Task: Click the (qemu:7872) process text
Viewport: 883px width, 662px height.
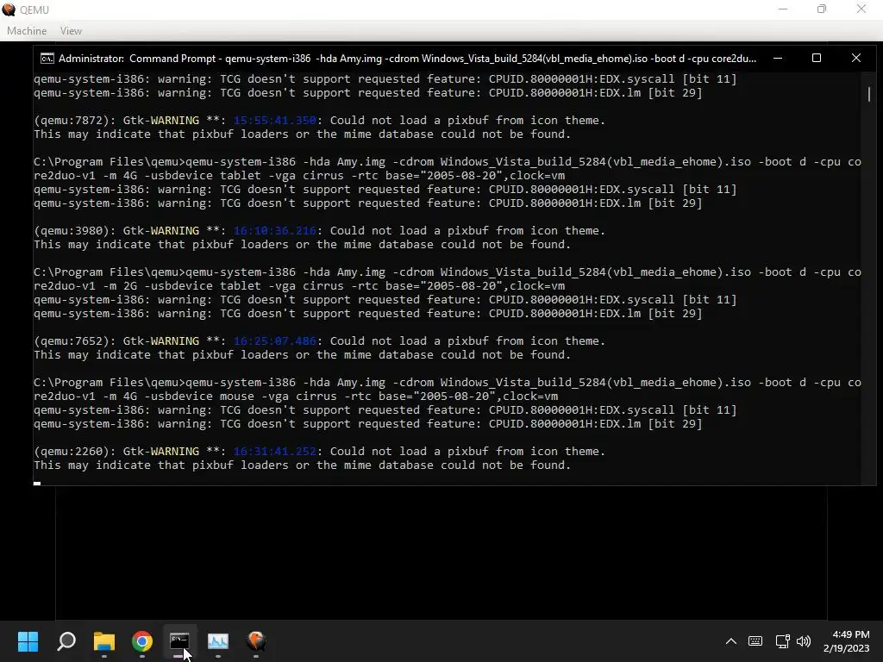Action: click(75, 121)
